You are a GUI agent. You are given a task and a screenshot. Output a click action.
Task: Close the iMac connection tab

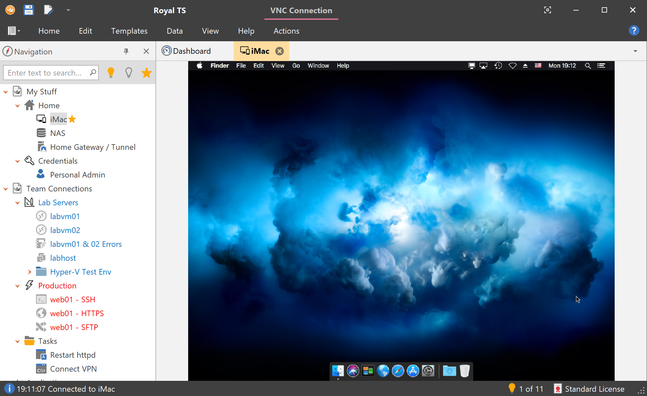click(280, 51)
